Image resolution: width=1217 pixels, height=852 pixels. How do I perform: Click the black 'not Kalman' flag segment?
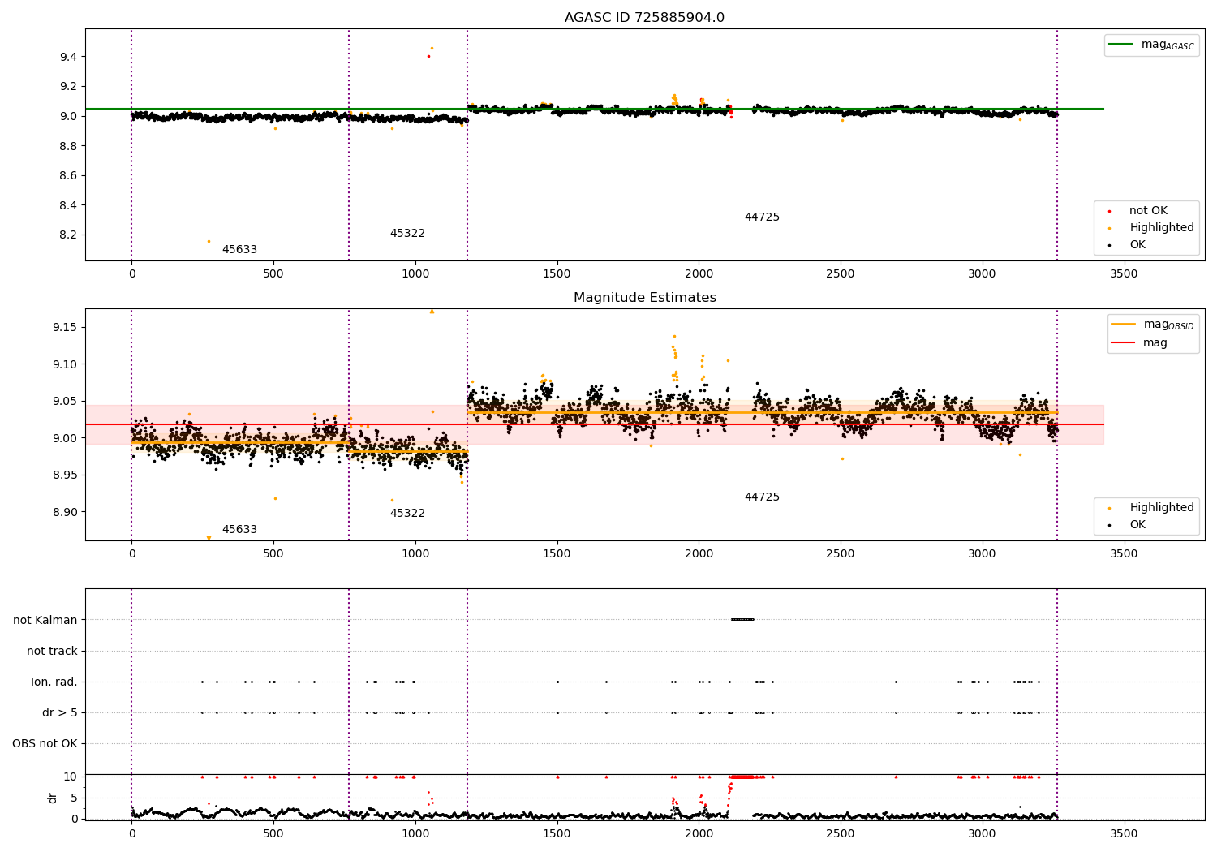(742, 619)
